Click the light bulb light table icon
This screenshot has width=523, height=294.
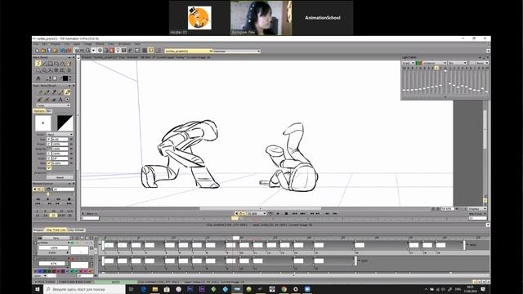118,51
